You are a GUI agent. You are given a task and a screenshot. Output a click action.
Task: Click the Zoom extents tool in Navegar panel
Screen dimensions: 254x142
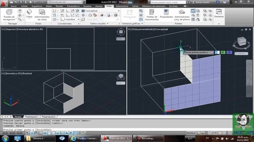click(x=20, y=19)
